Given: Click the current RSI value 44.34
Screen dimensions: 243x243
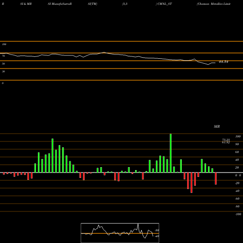Looking at the screenshot, I should click(224, 62).
